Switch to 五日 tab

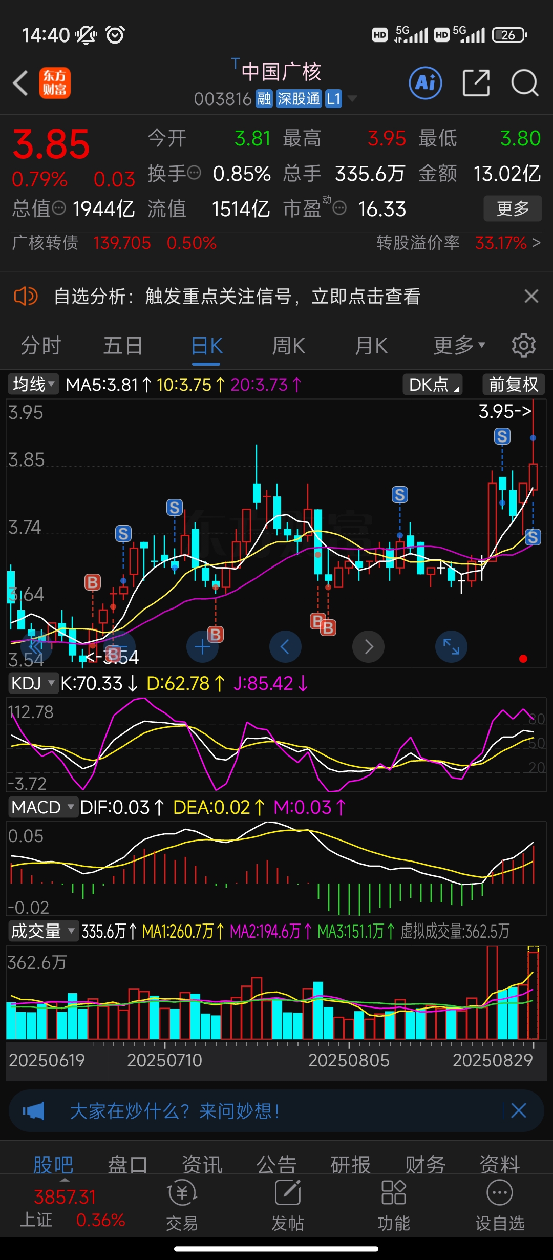pyautogui.click(x=123, y=346)
